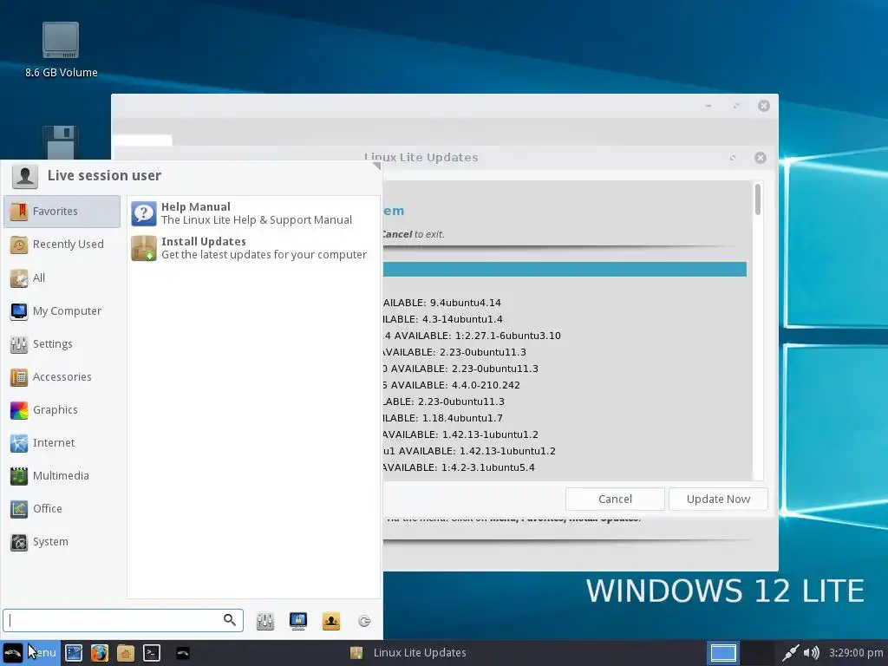Click the black feather launcher next to Terminal

pos(182,653)
